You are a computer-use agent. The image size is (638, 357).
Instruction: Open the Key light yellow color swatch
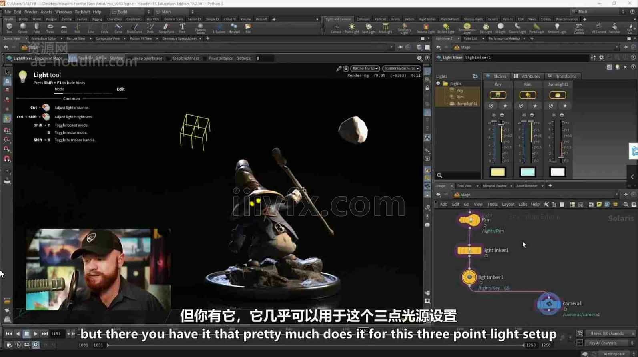tap(498, 172)
